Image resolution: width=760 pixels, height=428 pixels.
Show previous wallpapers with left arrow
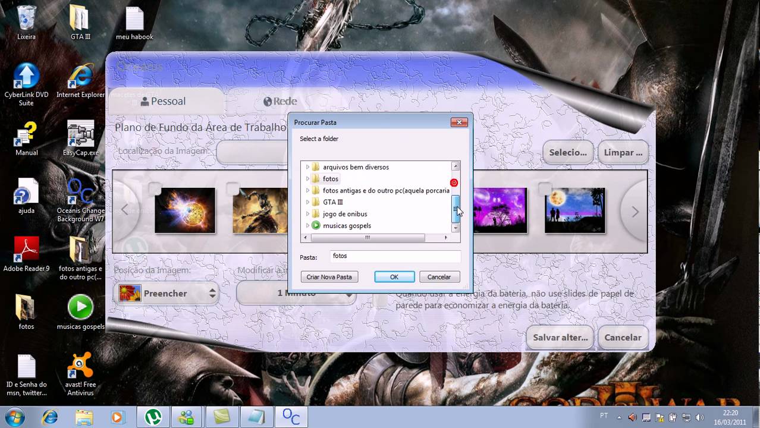click(x=125, y=210)
